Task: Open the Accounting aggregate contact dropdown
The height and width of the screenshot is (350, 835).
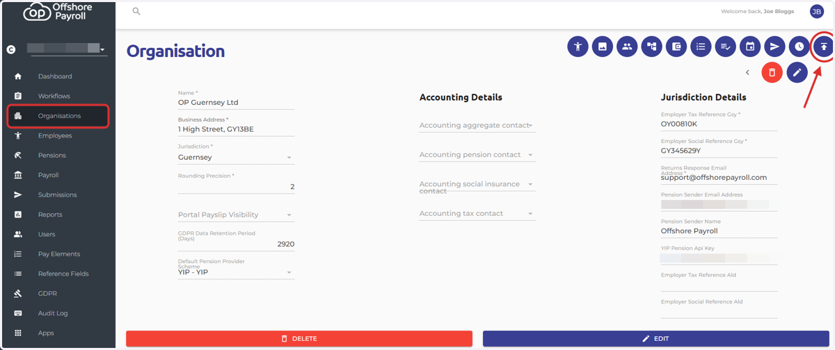Action: tap(477, 126)
